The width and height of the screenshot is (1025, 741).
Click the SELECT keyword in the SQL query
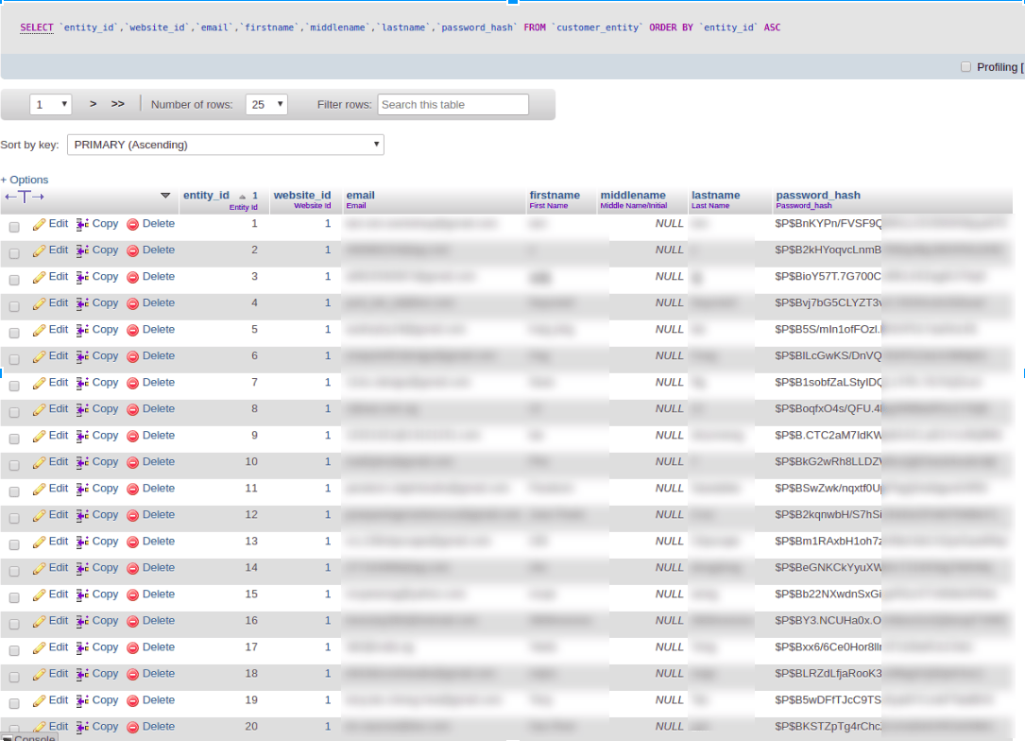(37, 27)
